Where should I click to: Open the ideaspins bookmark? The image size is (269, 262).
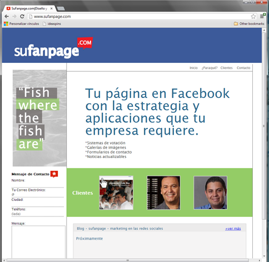tap(52, 24)
